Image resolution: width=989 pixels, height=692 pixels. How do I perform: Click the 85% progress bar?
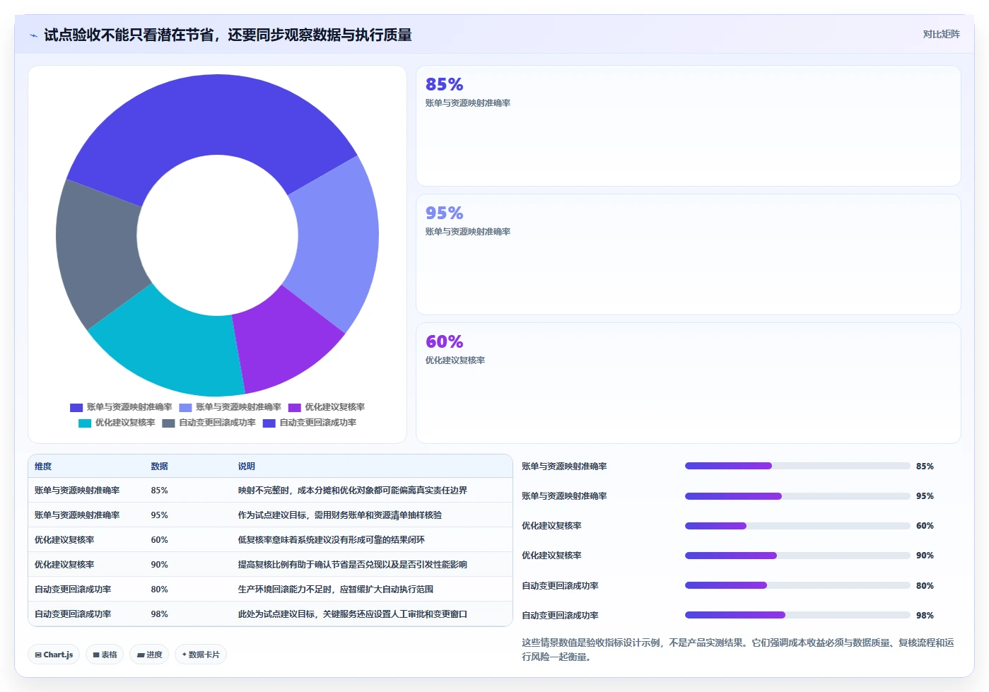[797, 466]
